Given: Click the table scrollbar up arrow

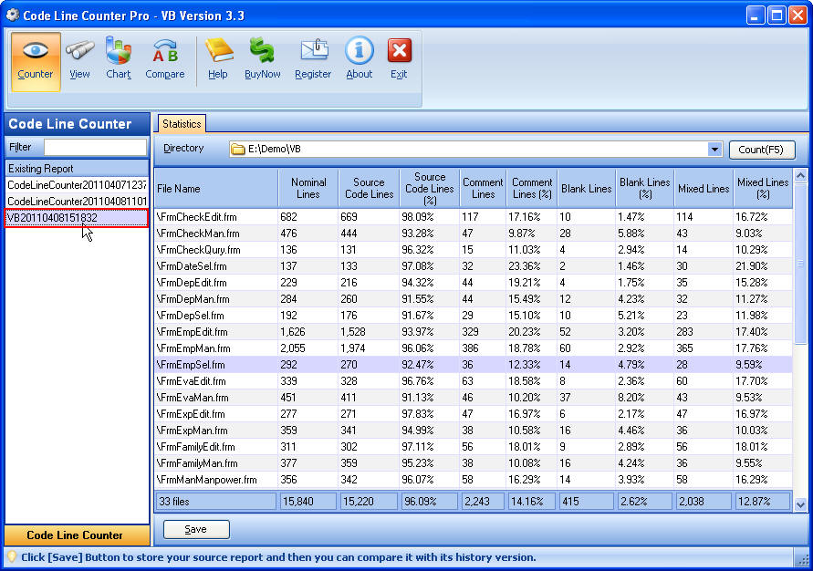Looking at the screenshot, I should [x=800, y=176].
